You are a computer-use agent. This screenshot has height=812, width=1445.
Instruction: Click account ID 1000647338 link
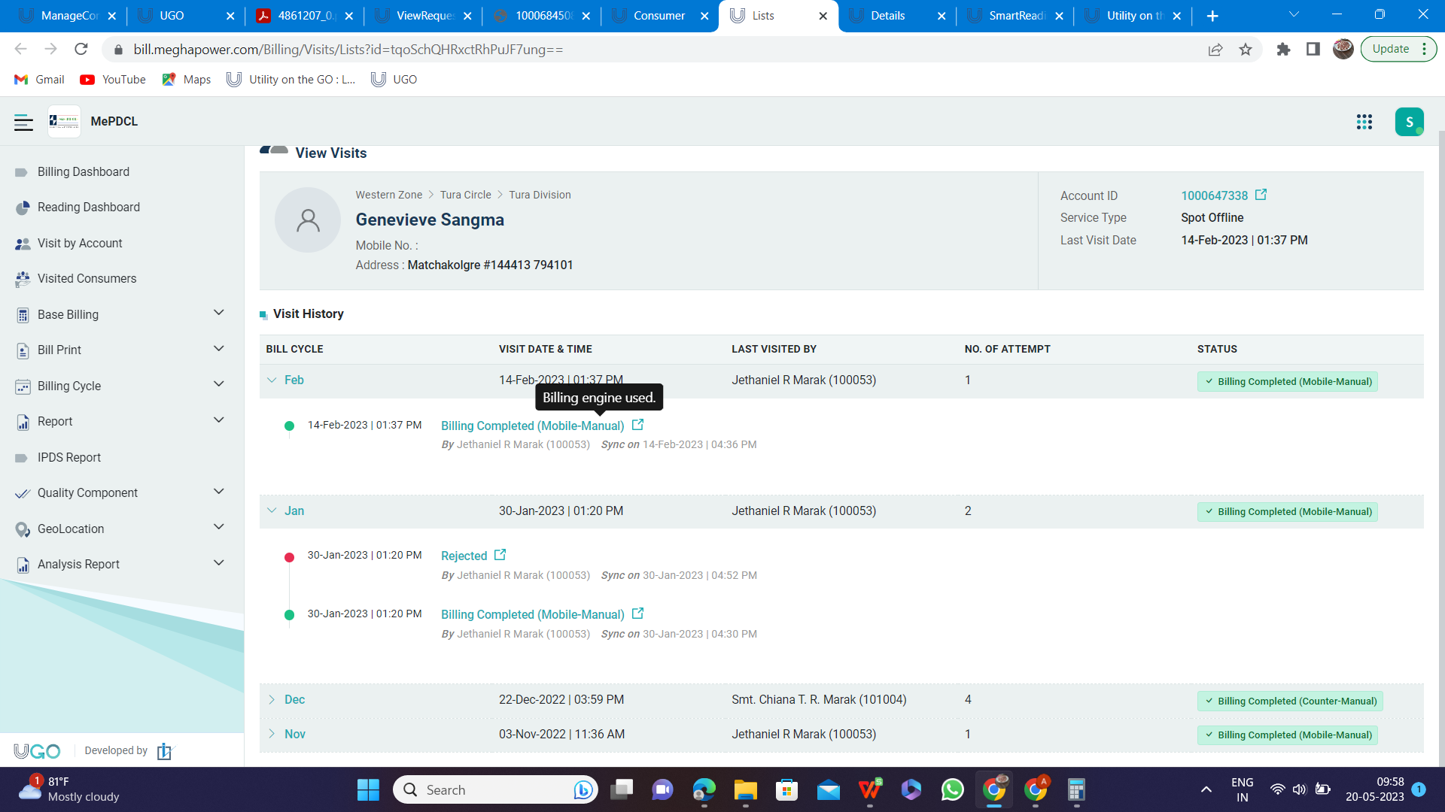click(1214, 195)
